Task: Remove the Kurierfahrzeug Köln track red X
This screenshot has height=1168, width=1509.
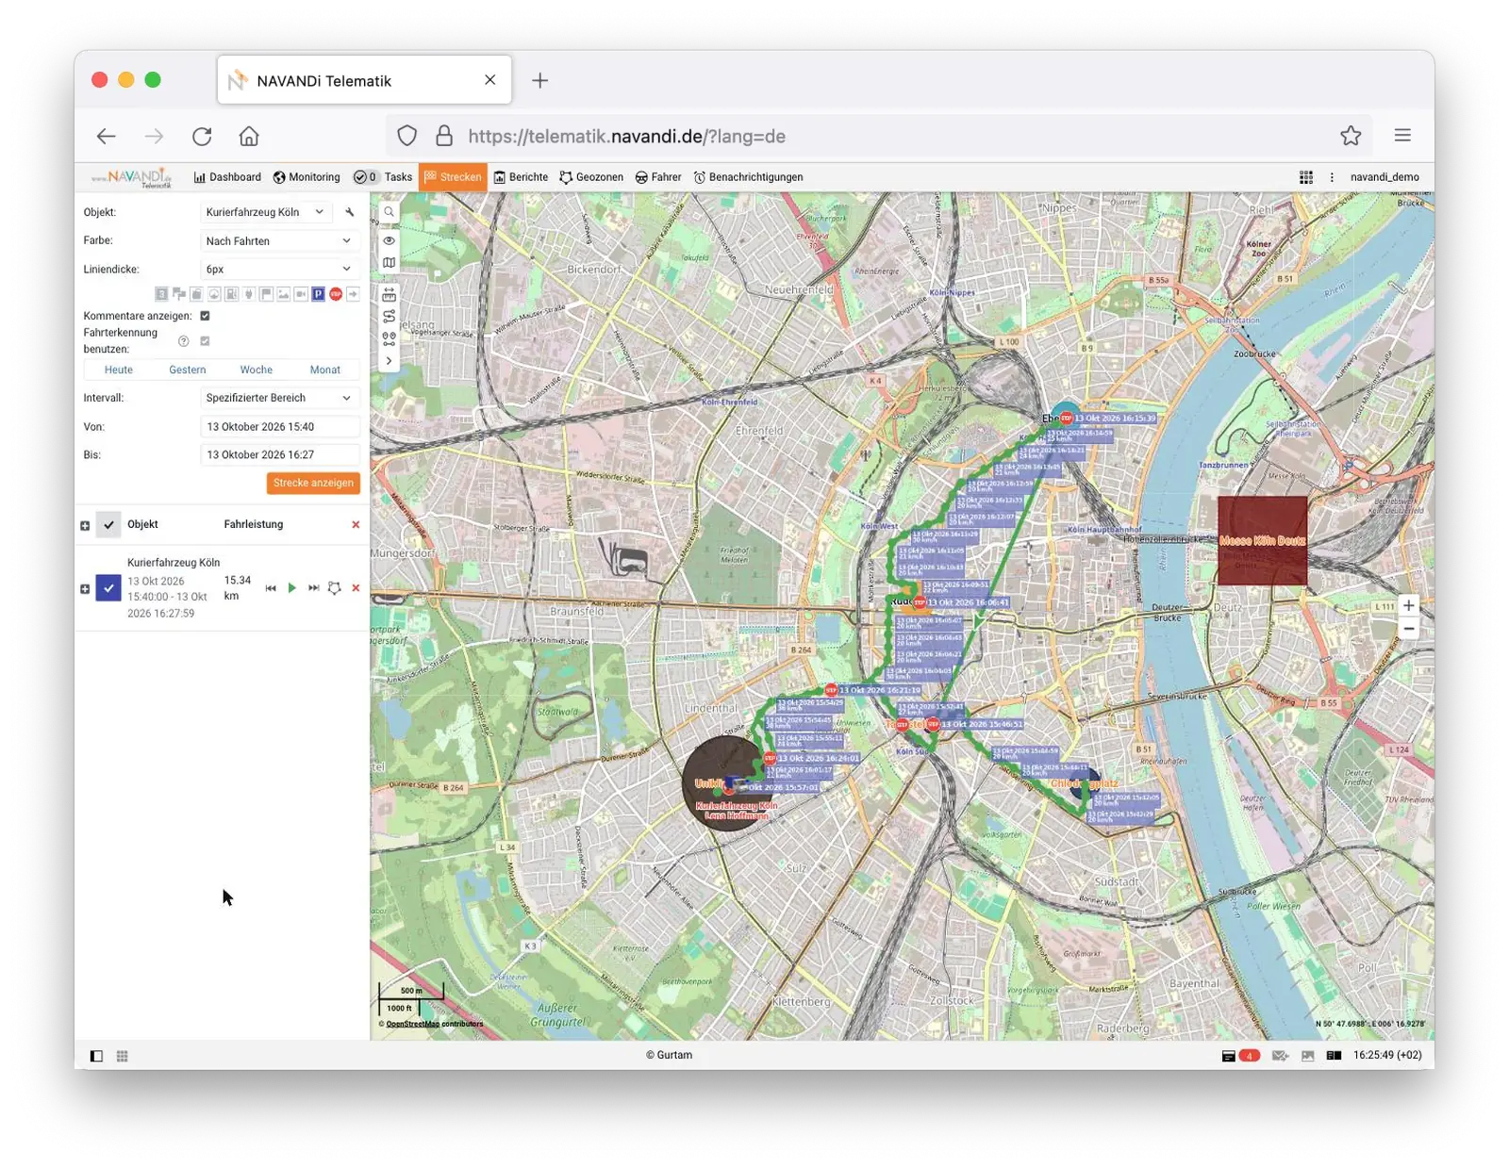Action: (x=356, y=588)
